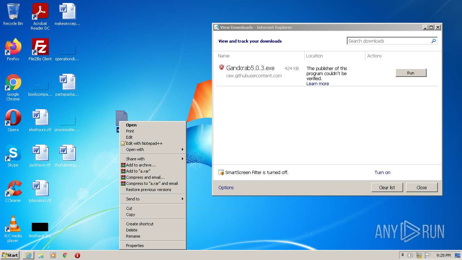This screenshot has height=260, width=462.
Task: Click the Chrome icon in the taskbar
Action: point(65,255)
